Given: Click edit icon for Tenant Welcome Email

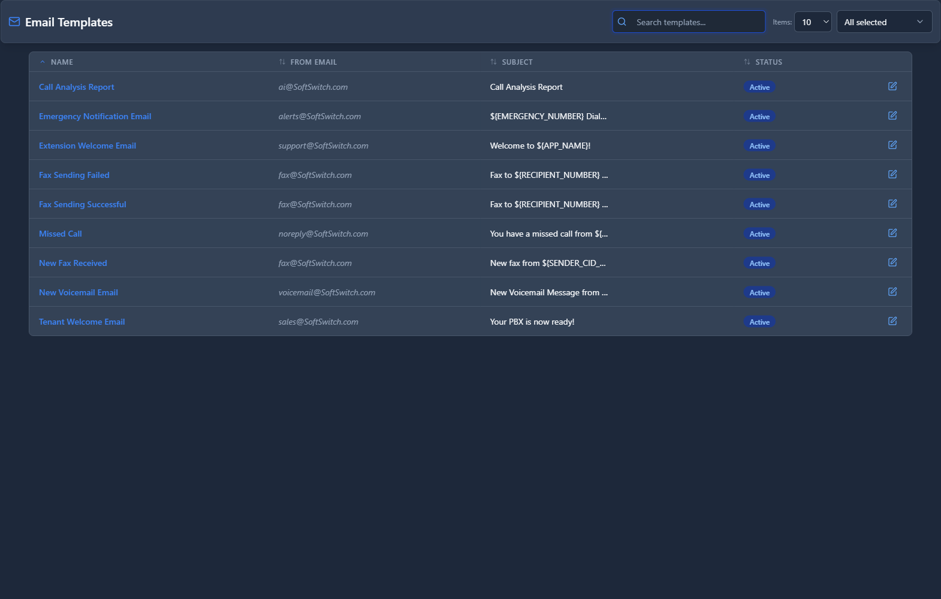Looking at the screenshot, I should pos(892,321).
